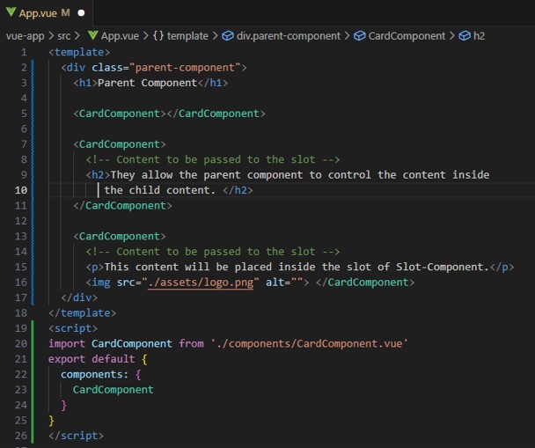This screenshot has width=535, height=448.
Task: Click opening script tag on line 19
Action: 73,328
